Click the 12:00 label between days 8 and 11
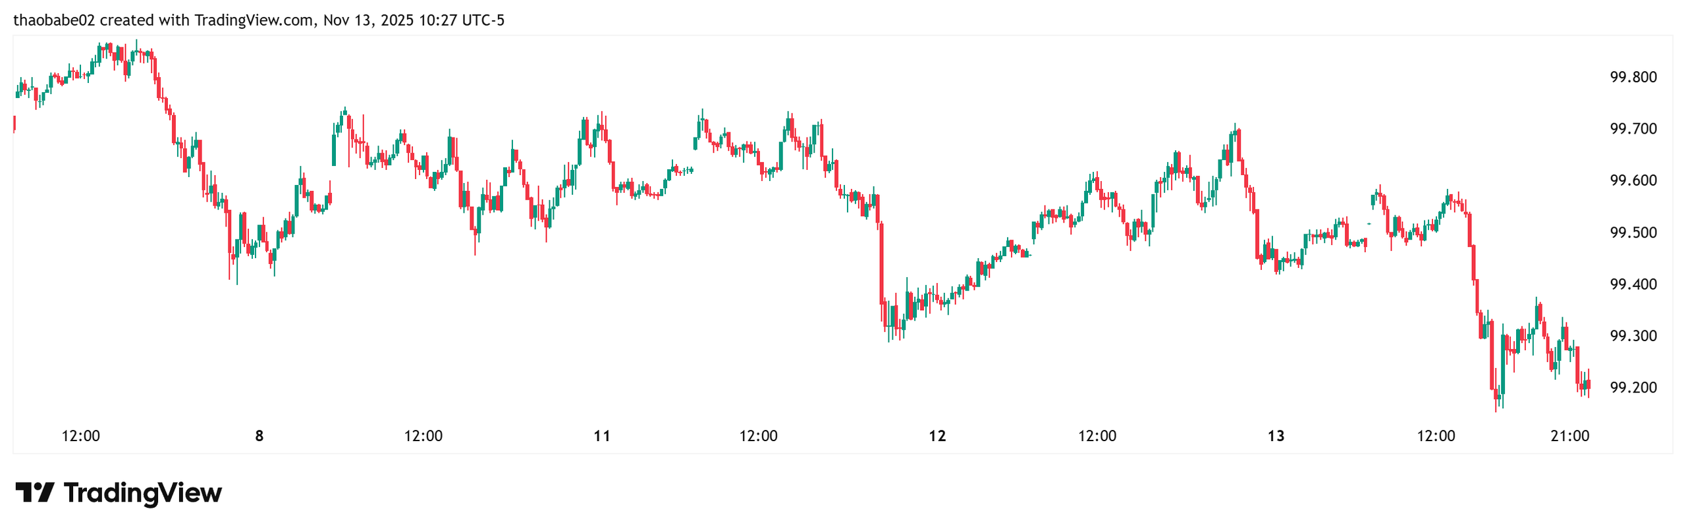The image size is (1686, 532). point(423,436)
